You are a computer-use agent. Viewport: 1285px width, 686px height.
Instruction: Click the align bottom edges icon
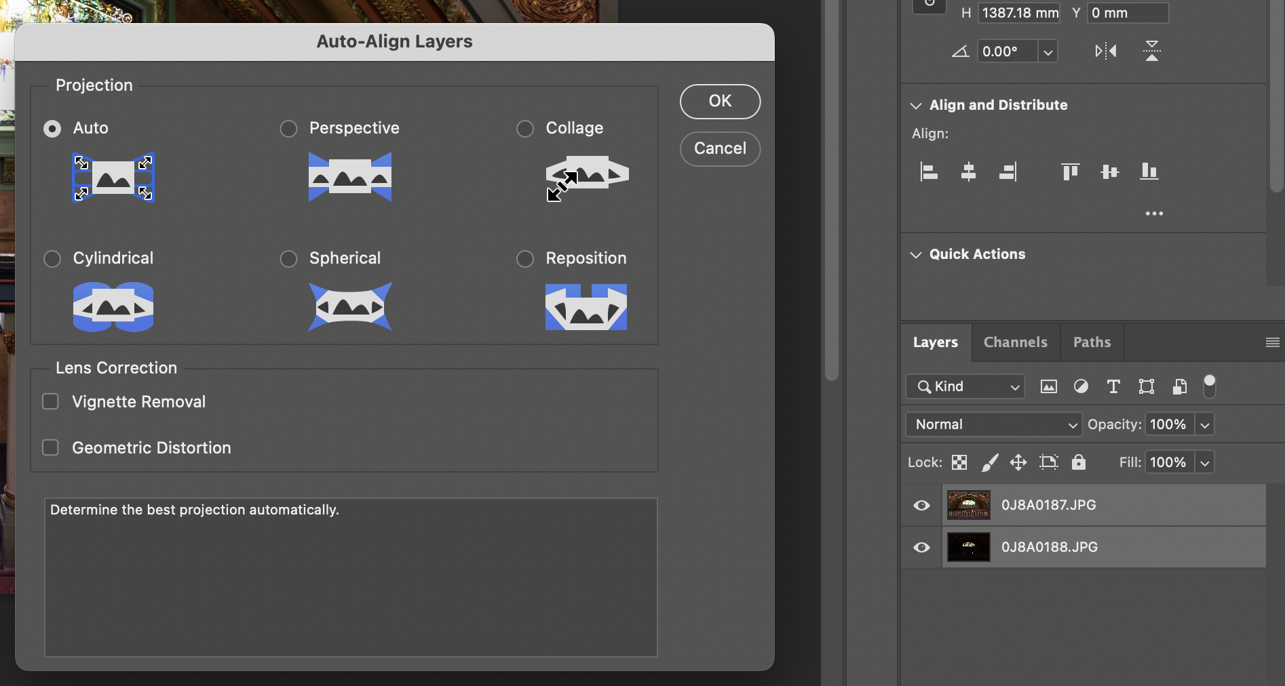(x=1149, y=172)
